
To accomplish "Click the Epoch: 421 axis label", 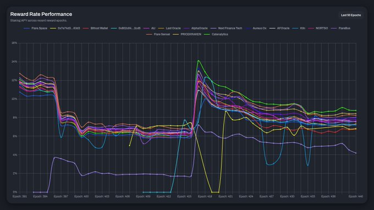I will click(x=226, y=196).
